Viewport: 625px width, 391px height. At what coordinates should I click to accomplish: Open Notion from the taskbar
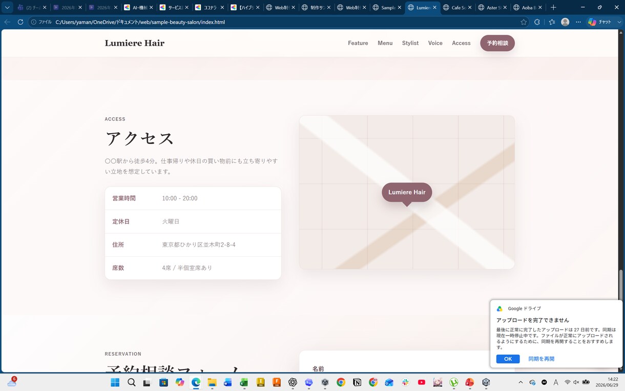click(357, 382)
